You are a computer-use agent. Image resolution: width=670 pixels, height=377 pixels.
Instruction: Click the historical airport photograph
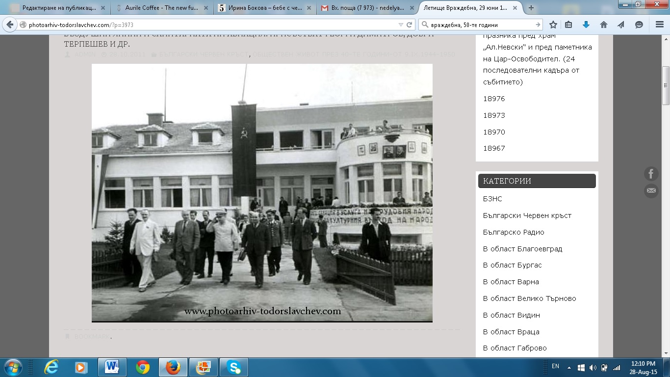(262, 192)
